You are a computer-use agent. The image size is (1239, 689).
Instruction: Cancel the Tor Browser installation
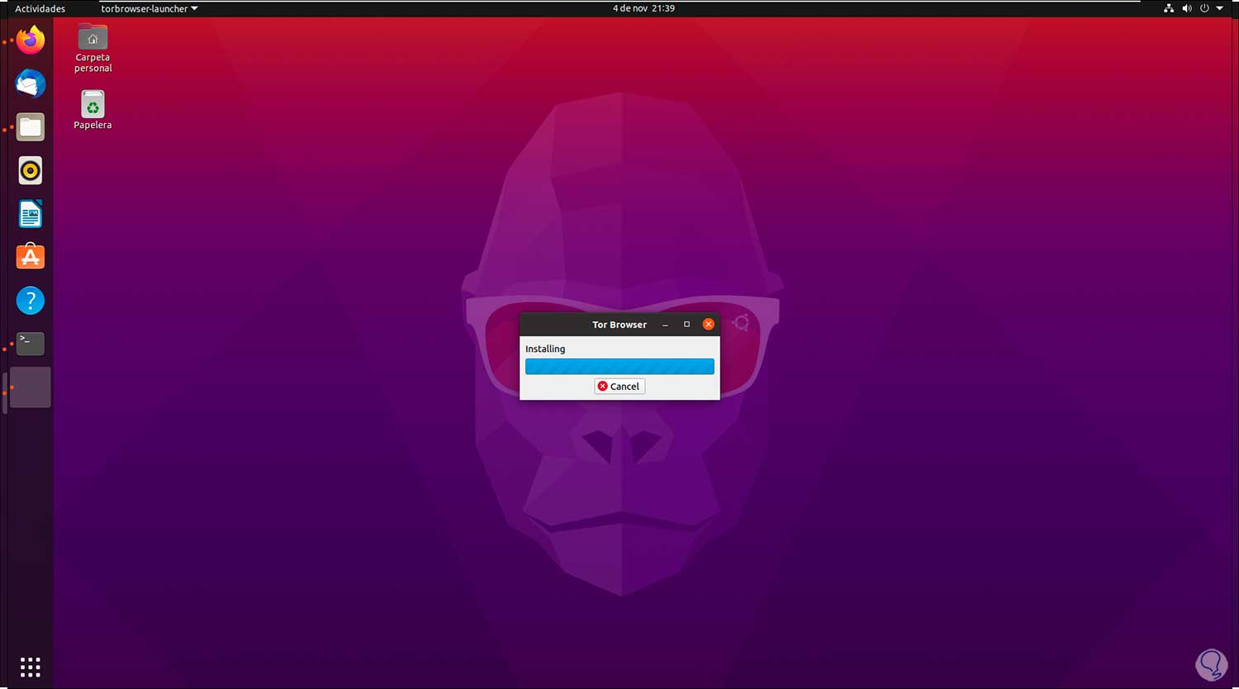click(x=619, y=386)
